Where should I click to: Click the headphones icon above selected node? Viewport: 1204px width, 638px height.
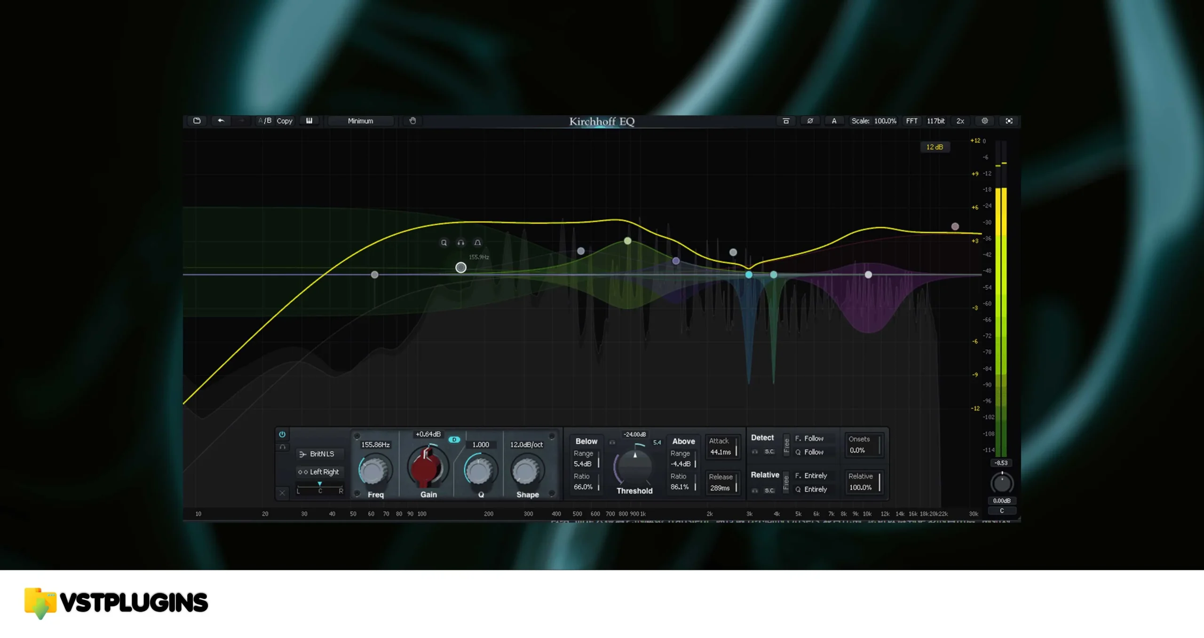tap(460, 243)
